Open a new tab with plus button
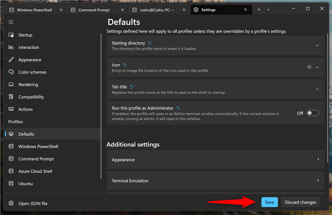 pyautogui.click(x=259, y=10)
